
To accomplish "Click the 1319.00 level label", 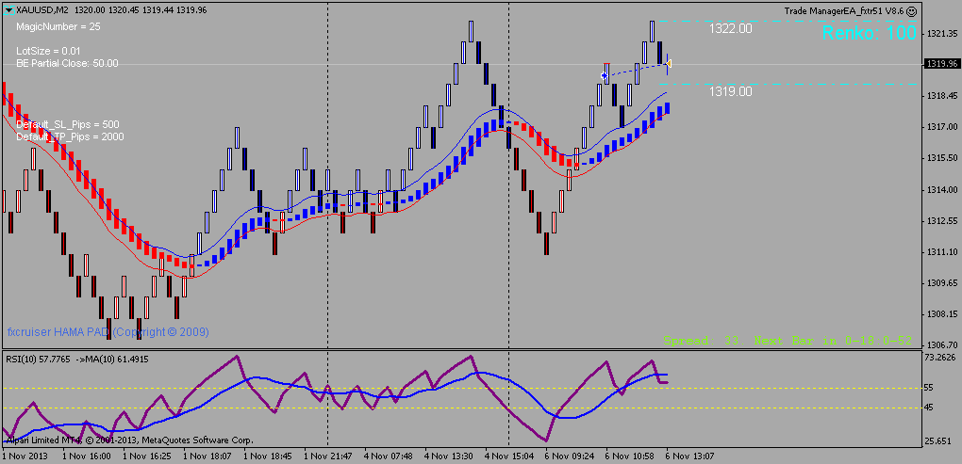I will [731, 91].
